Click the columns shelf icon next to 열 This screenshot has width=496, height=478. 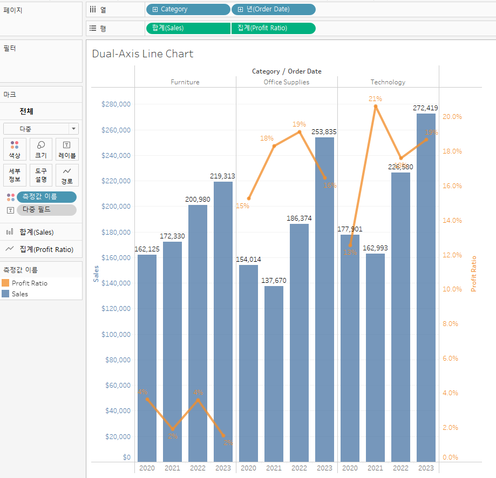point(93,10)
